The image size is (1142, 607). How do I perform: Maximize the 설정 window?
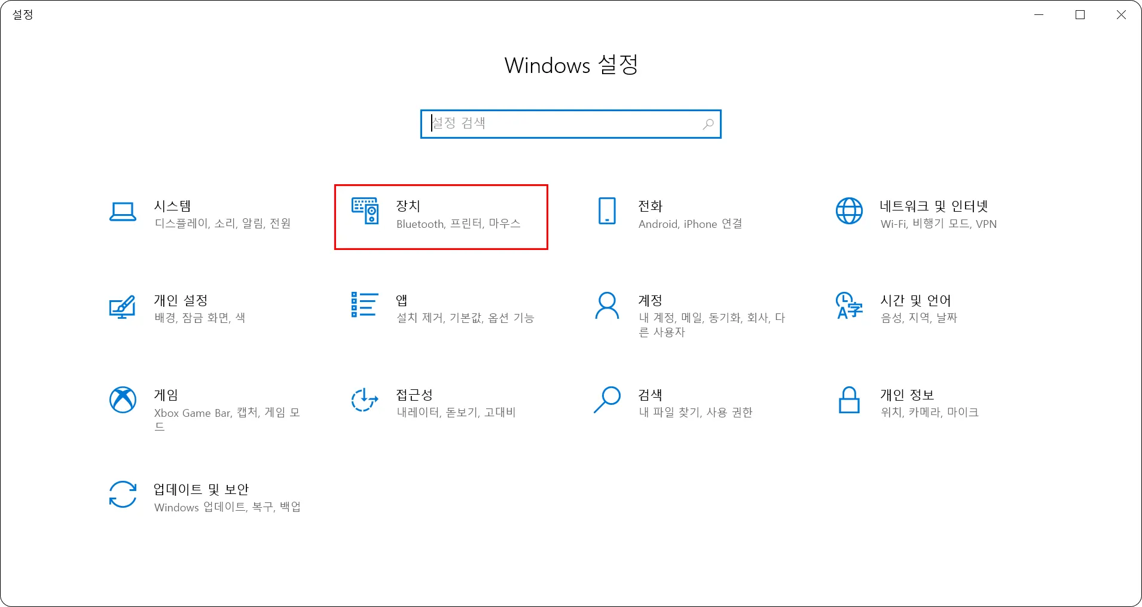point(1080,15)
